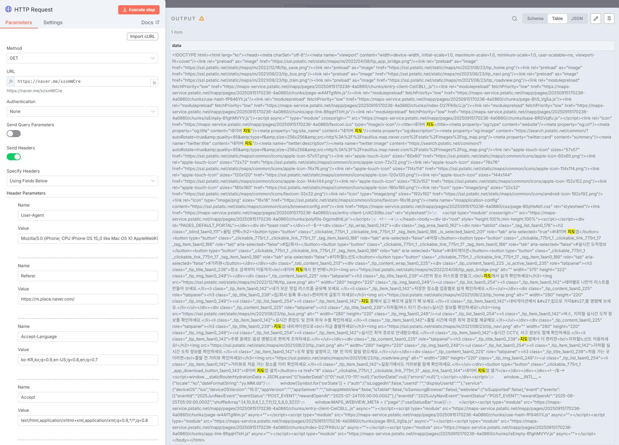Click the OUTPUT panel title
The height and width of the screenshot is (445, 619).
[183, 19]
